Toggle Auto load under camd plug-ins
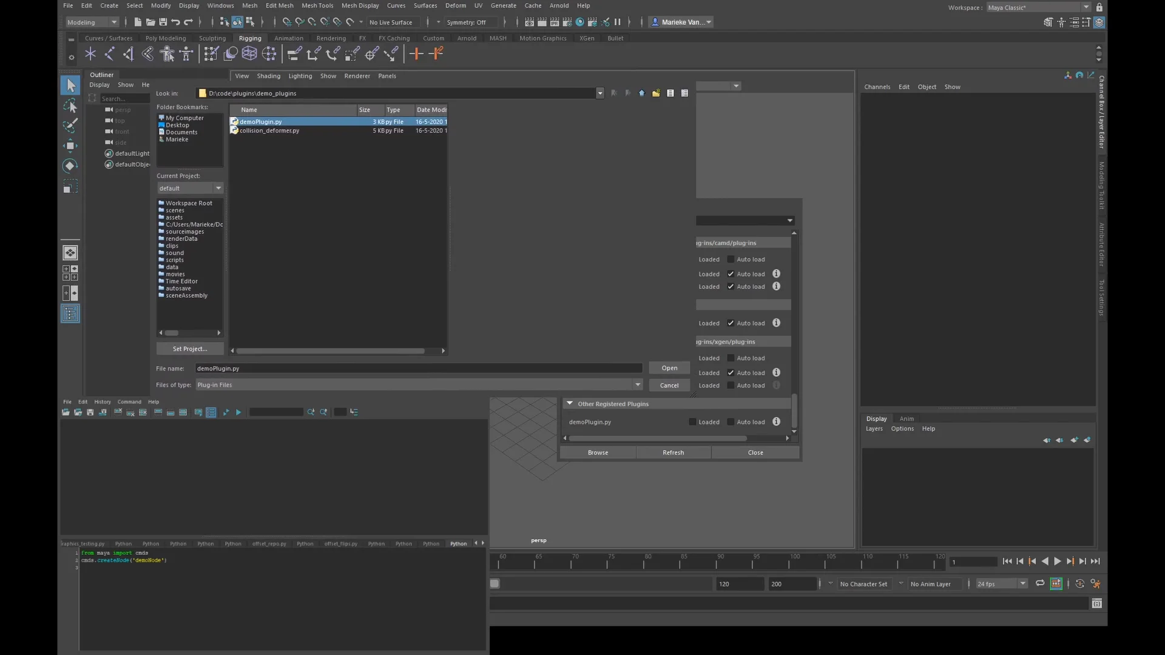 pos(731,260)
